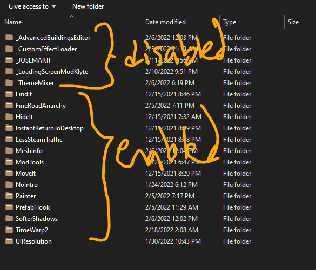The image size is (316, 270).
Task: Click the InstantReturnToDesktop folder icon
Action: click(9, 128)
